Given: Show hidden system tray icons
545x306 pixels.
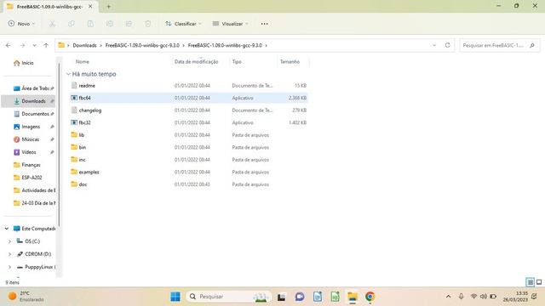Looking at the screenshot, I should pos(449,297).
